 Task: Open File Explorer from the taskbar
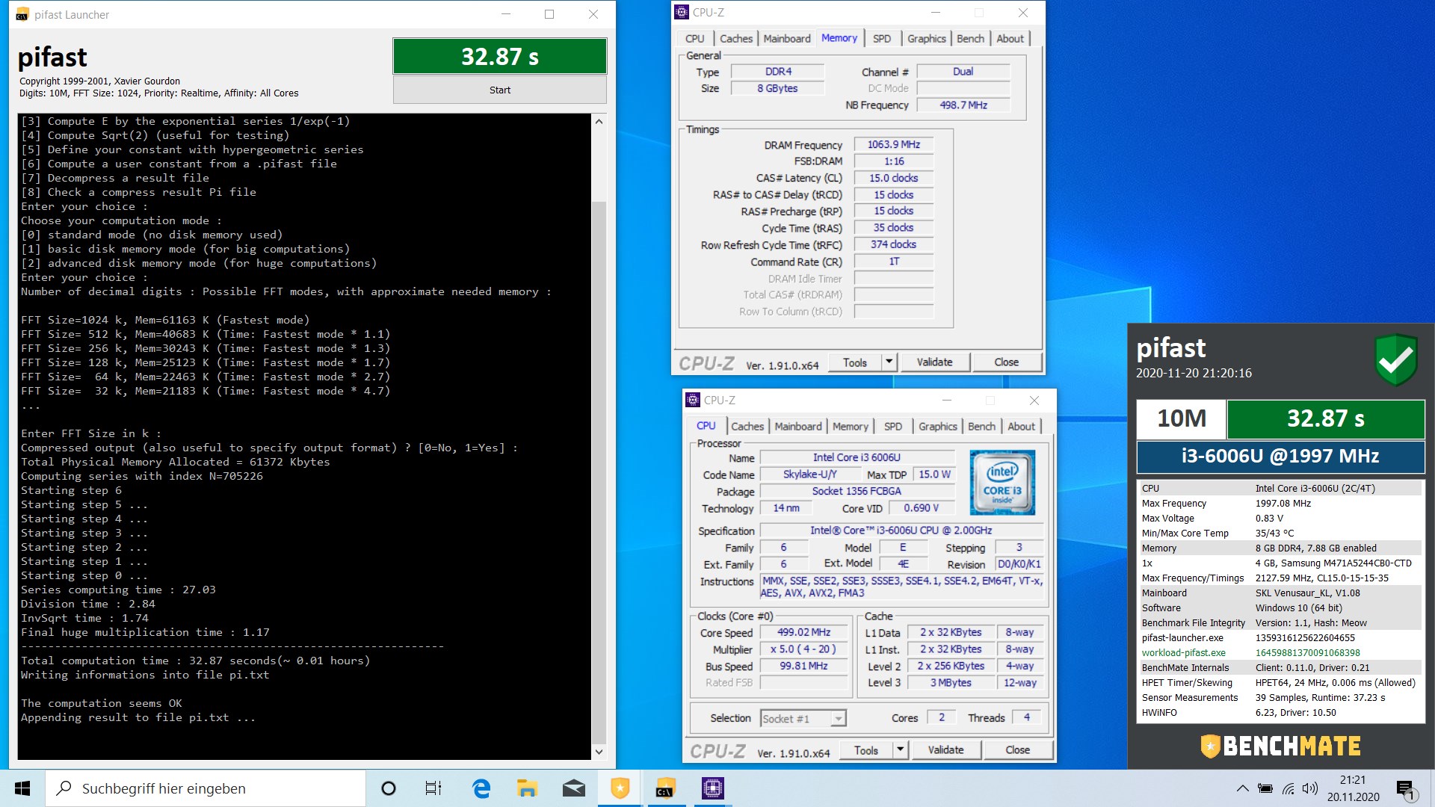pyautogui.click(x=527, y=788)
